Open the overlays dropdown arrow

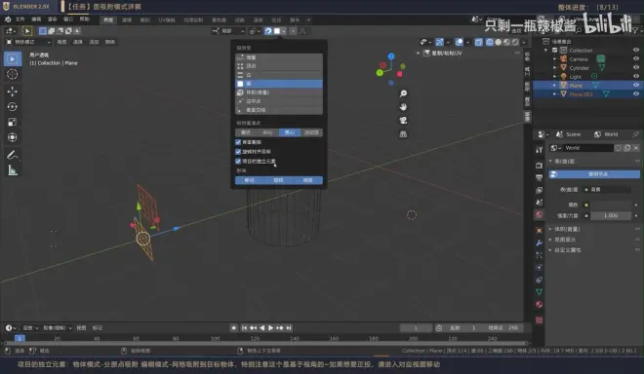pos(467,42)
